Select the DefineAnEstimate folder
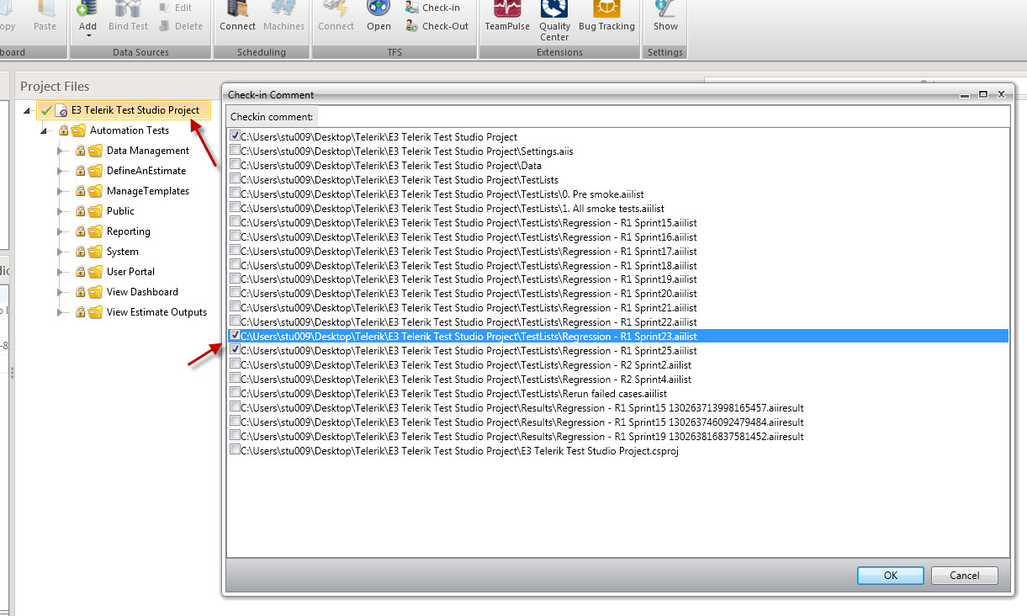 [x=146, y=171]
